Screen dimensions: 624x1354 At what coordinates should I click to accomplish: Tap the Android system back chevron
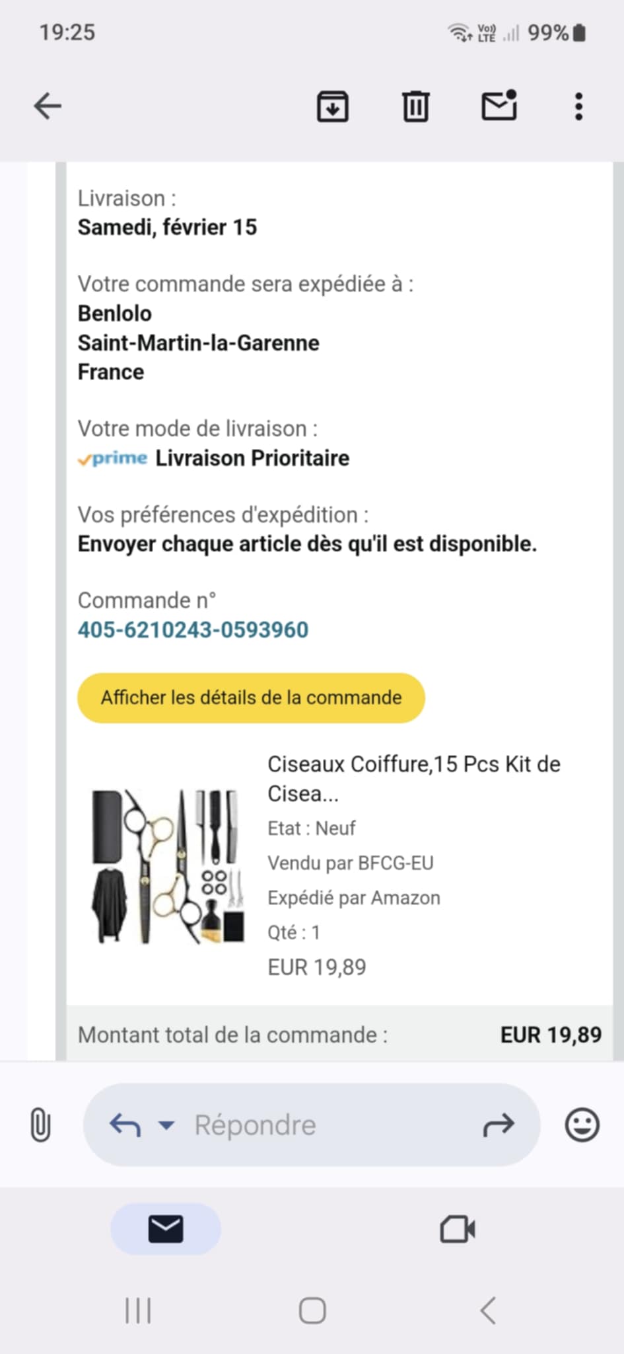pyautogui.click(x=488, y=1310)
